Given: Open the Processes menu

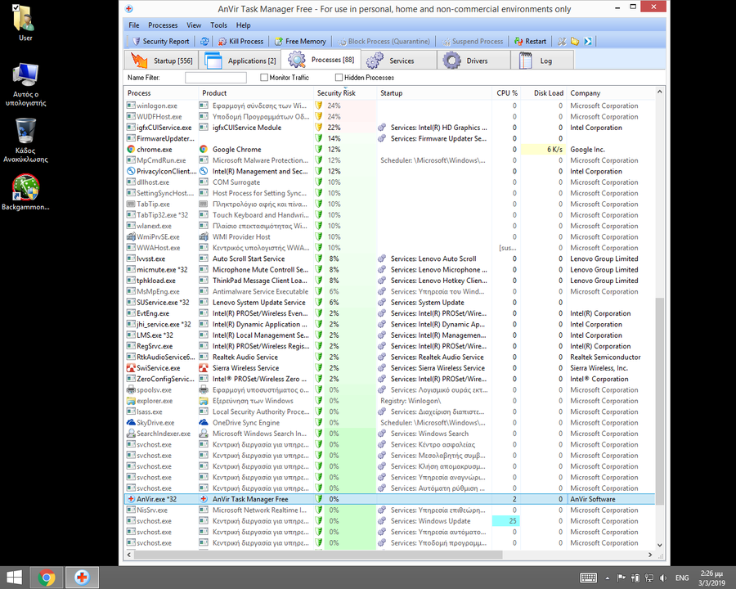Looking at the screenshot, I should pos(163,25).
